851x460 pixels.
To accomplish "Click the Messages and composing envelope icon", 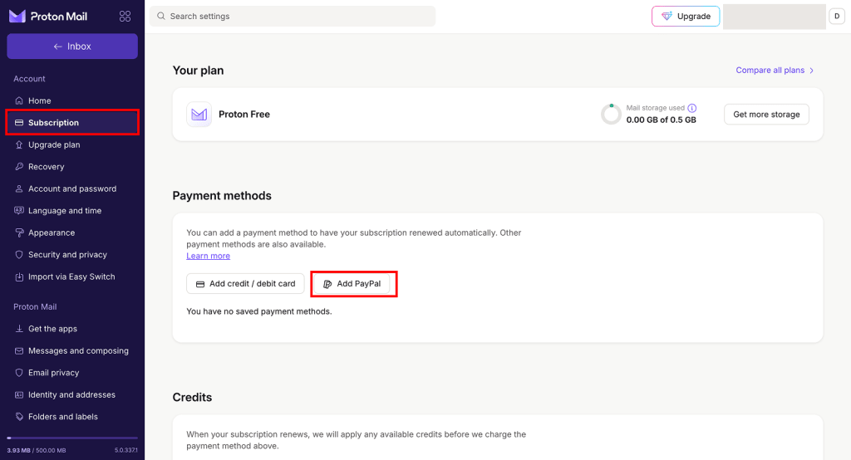I will pyautogui.click(x=19, y=351).
